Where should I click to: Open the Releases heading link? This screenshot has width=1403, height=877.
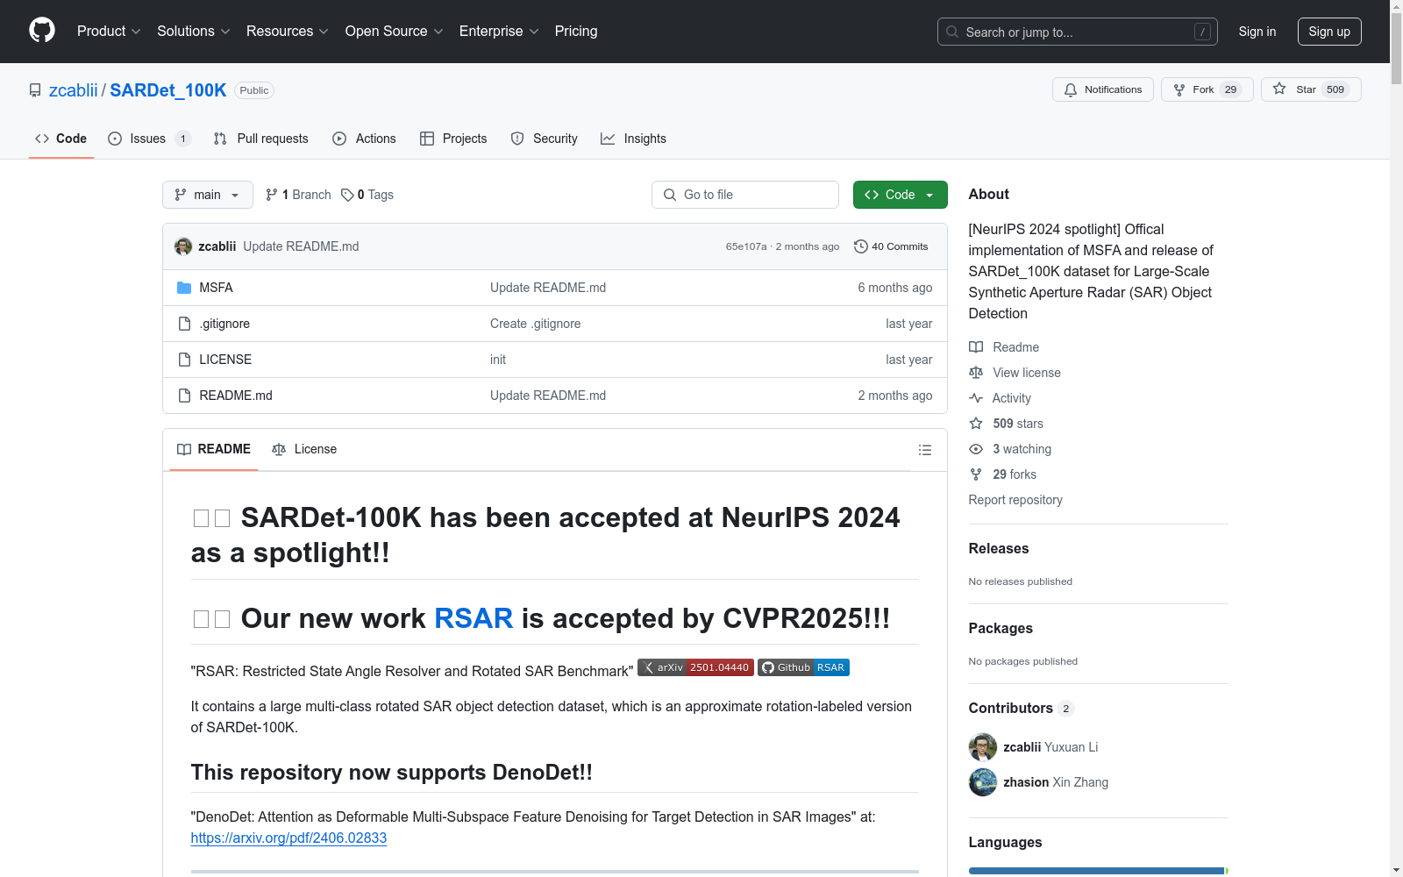pos(999,548)
